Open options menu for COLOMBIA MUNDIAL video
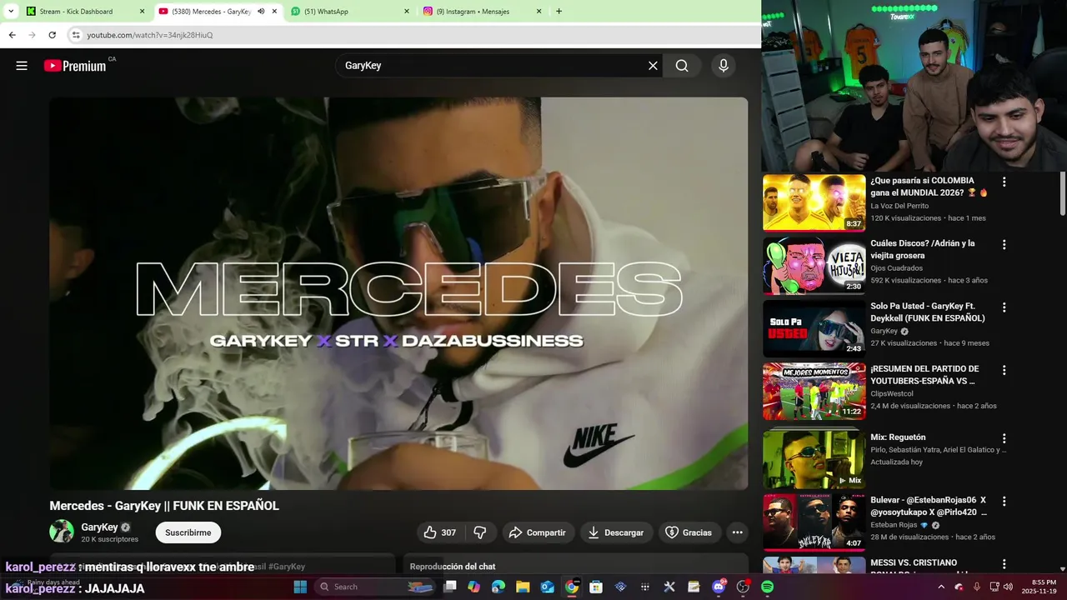1067x600 pixels. [x=1004, y=182]
